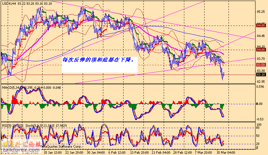Image resolution: width=268 pixels, height=155 pixels.
Task: Click the 15 Mar 04:00 date label
Action: [x=226, y=152]
